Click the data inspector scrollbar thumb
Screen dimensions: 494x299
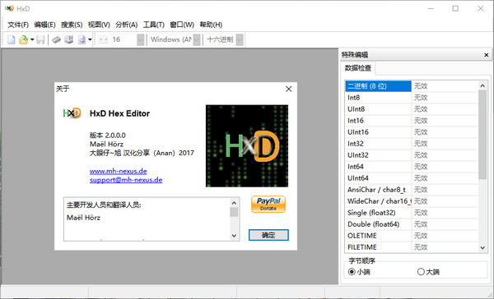tap(482, 135)
